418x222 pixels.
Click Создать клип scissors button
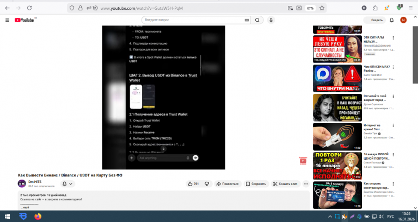pyautogui.click(x=286, y=183)
